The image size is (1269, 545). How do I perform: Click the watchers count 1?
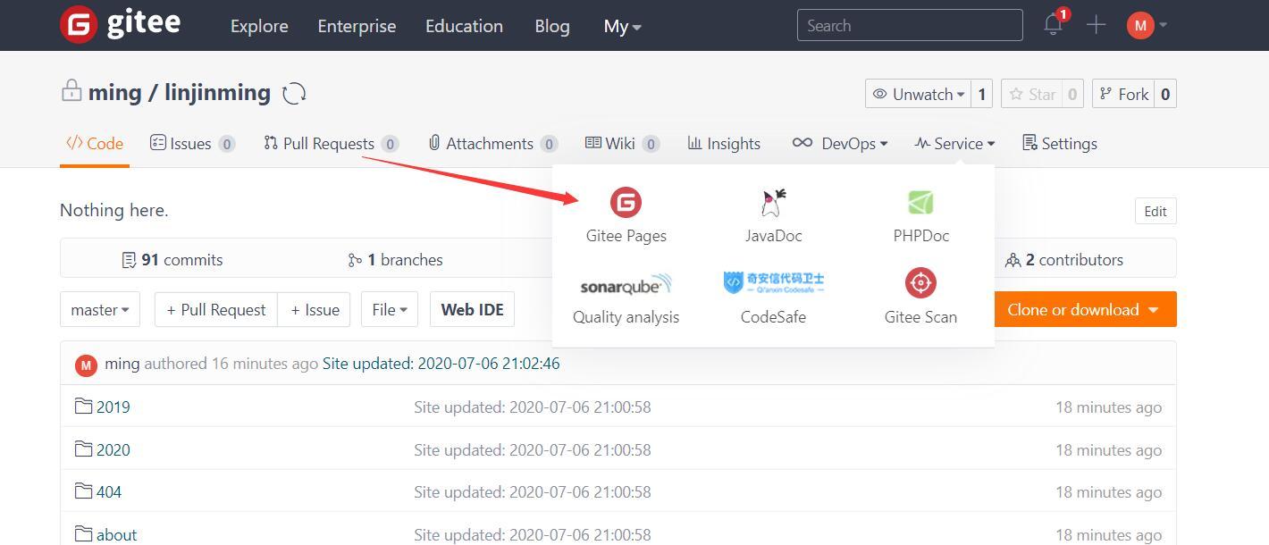982,94
